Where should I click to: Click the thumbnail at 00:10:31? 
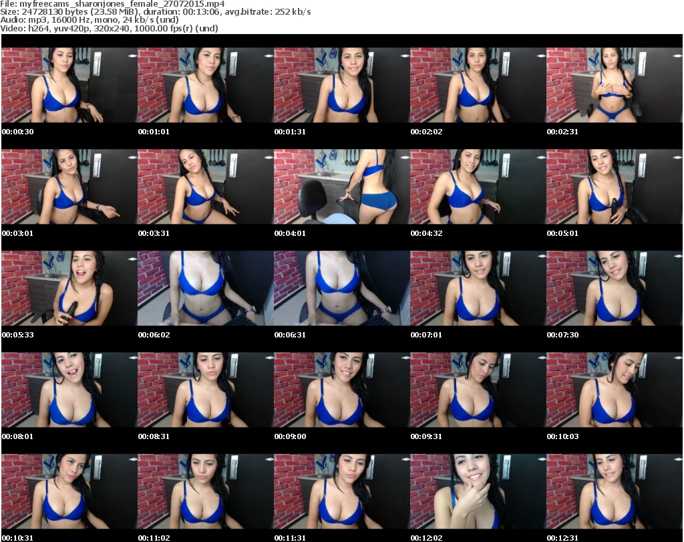69,491
